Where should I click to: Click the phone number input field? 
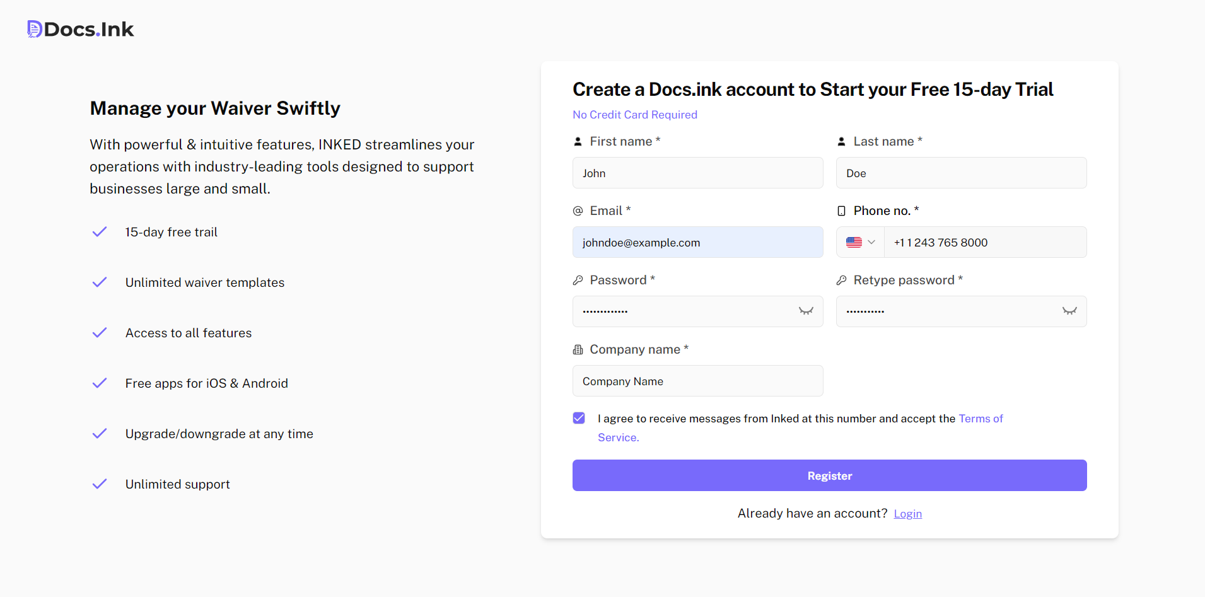(x=984, y=242)
